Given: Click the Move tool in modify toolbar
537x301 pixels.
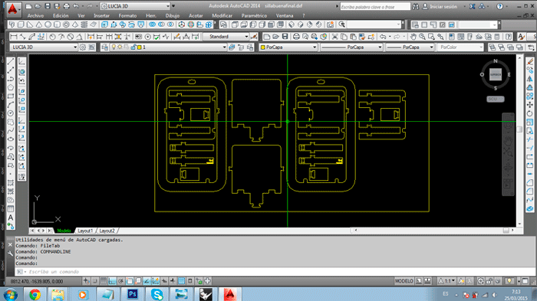Looking at the screenshot, I should tap(530, 105).
